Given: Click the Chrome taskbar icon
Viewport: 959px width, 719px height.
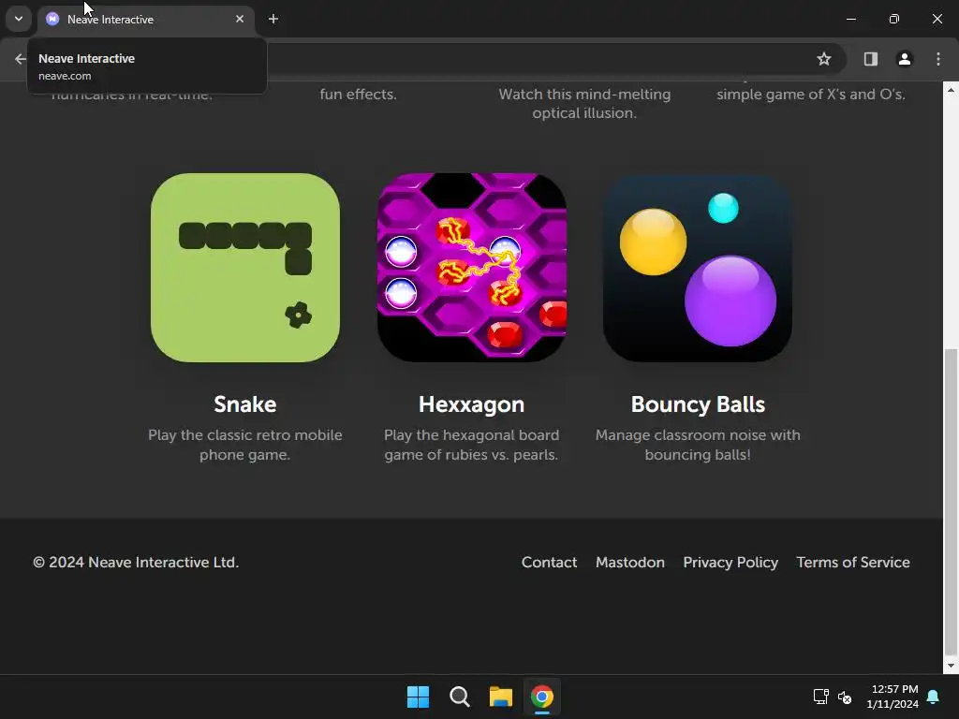Looking at the screenshot, I should [x=542, y=697].
